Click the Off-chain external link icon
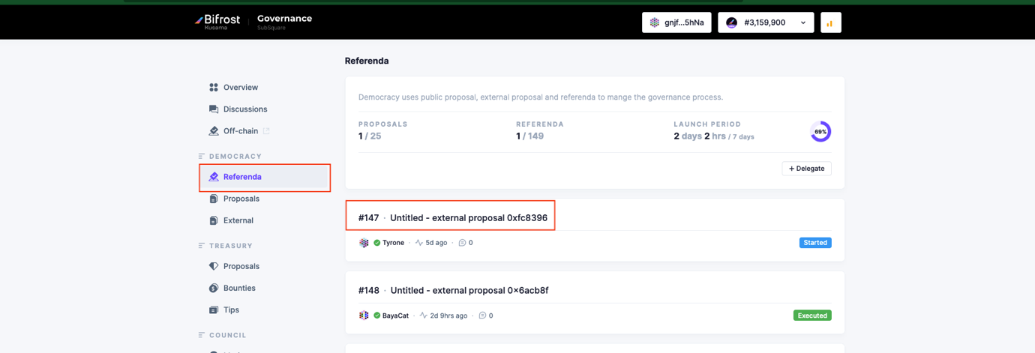1035x353 pixels. (x=266, y=131)
